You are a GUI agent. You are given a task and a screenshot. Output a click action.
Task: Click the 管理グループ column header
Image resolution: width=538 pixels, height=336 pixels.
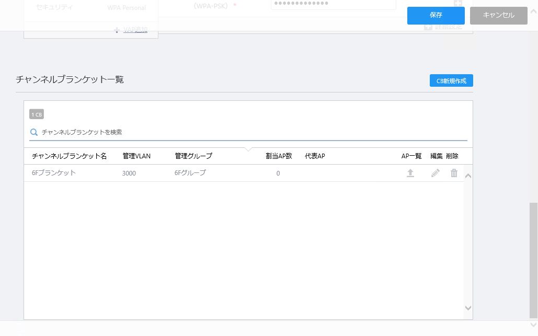click(x=193, y=156)
